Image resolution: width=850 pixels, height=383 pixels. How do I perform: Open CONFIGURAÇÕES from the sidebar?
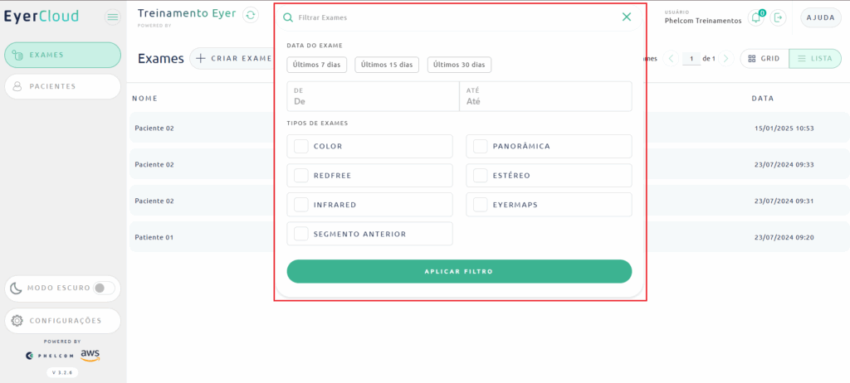62,321
